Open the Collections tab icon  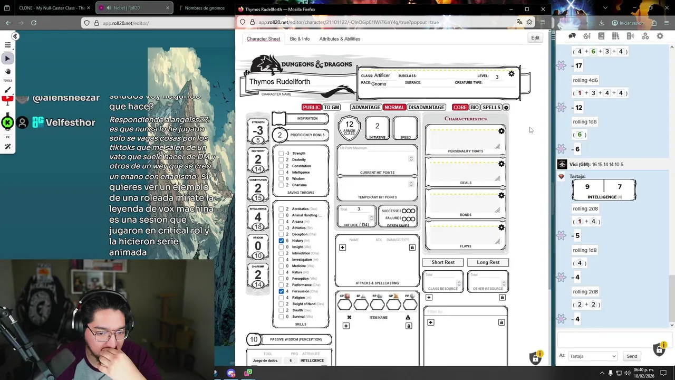645,36
